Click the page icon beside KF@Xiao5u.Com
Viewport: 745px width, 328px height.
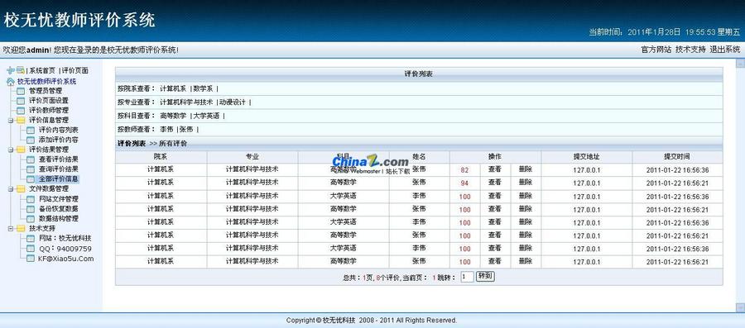point(31,259)
